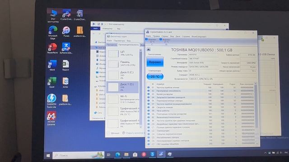Click the previous-disk arrow in CrystalDiskInfo

149,49
